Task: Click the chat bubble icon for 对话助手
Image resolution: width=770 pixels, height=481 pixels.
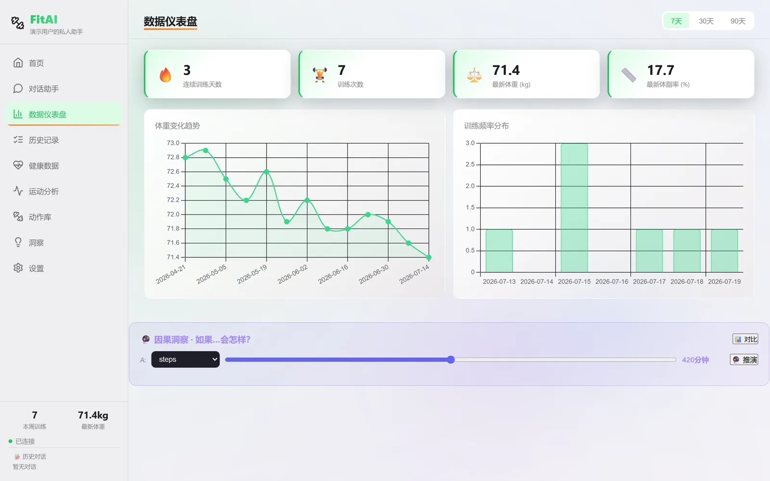Action: [x=18, y=89]
